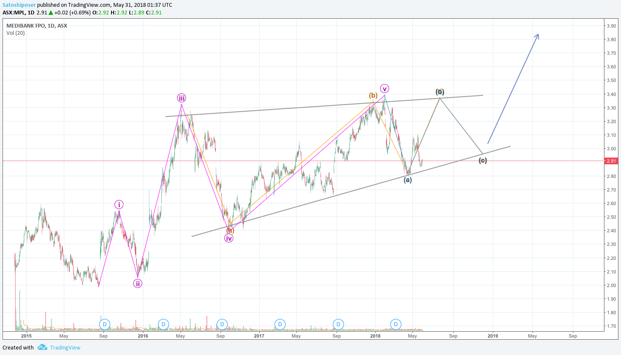Click the (e) wave label at projected low
The image size is (621, 355).
483,161
